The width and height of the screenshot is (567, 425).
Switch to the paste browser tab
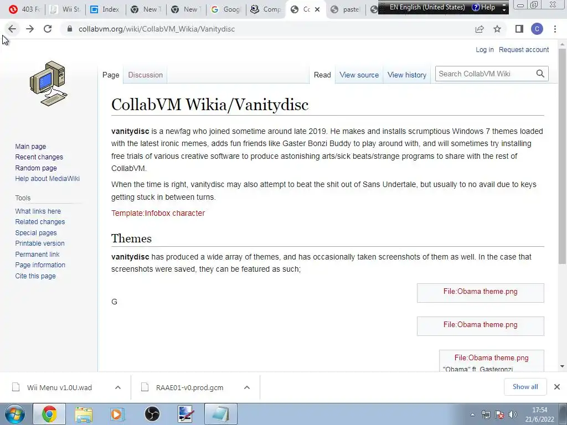coord(346,9)
